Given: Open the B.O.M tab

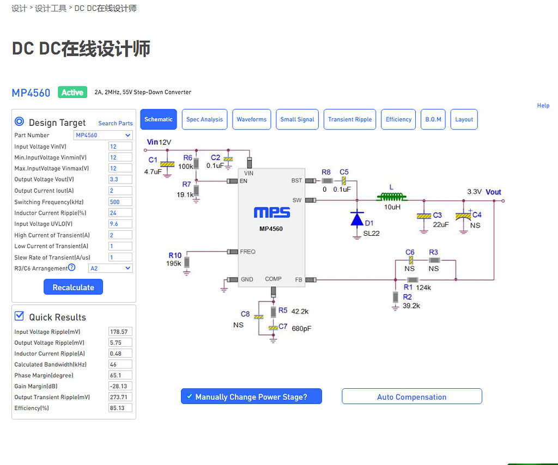Looking at the screenshot, I should click(x=433, y=119).
